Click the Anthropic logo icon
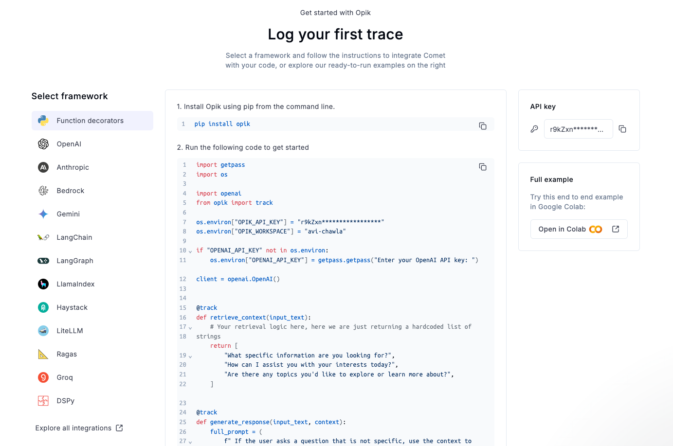The width and height of the screenshot is (673, 446). 43,167
